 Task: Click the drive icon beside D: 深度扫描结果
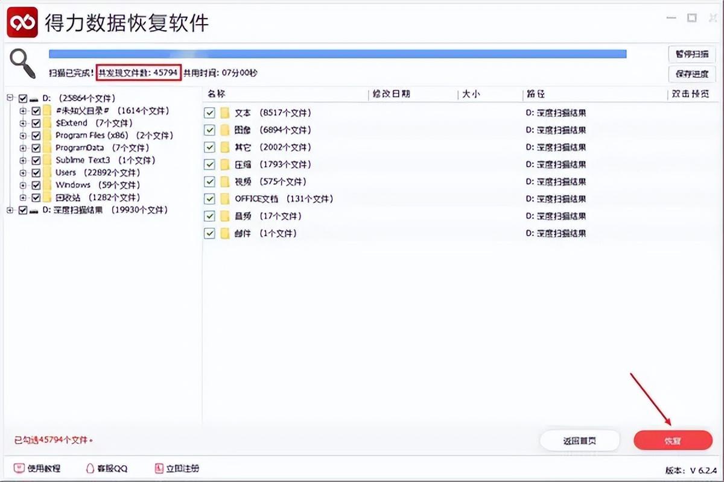tap(34, 210)
